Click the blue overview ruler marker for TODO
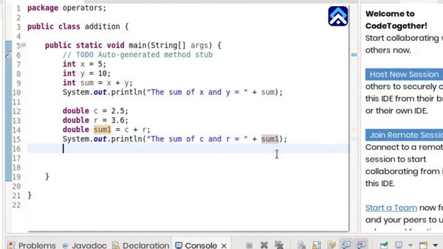 [x=354, y=55]
